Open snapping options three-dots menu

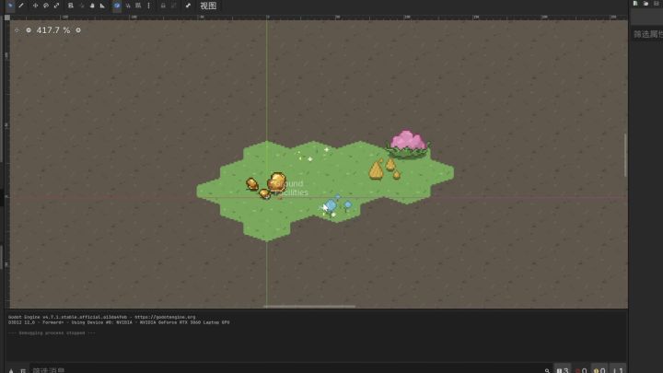(148, 6)
